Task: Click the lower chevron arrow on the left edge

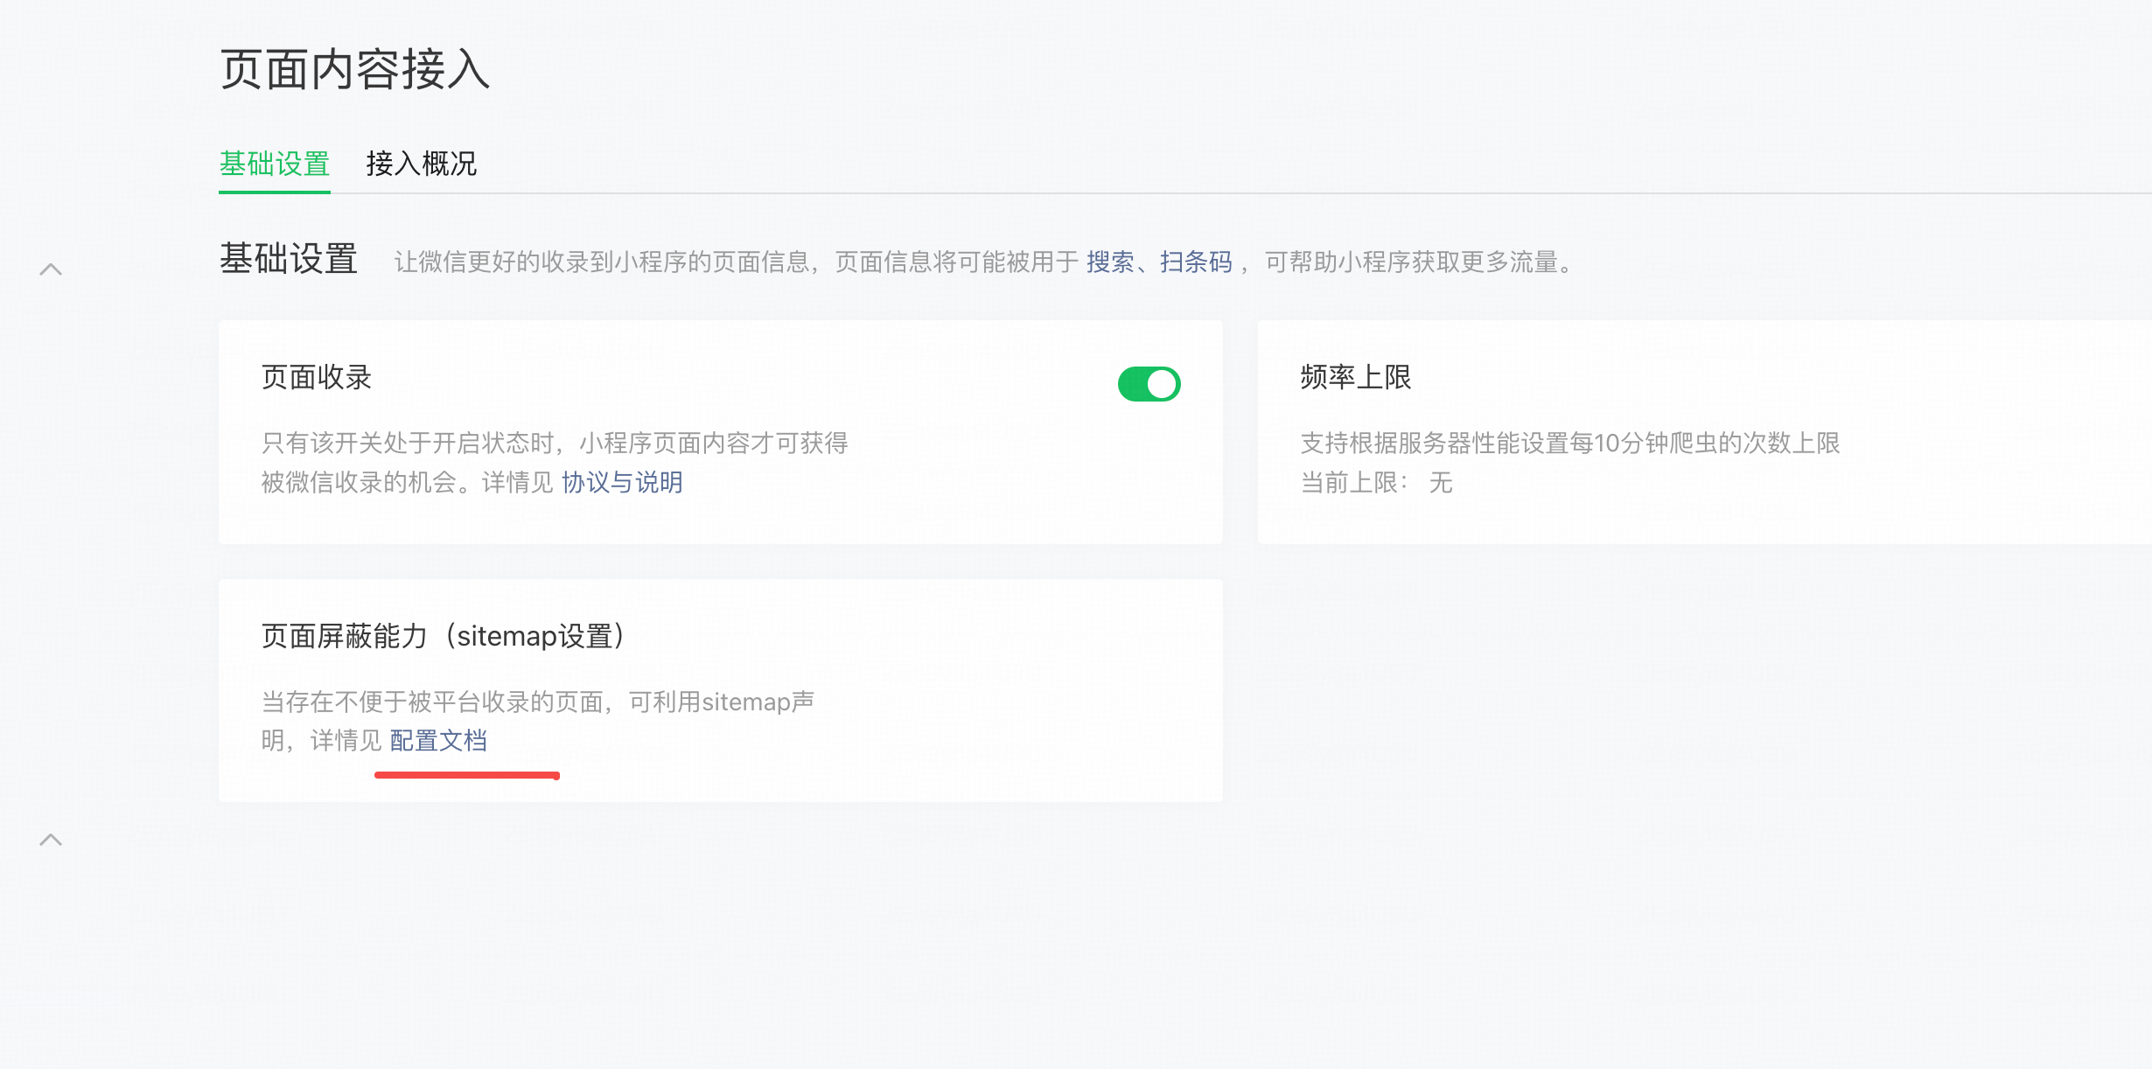Action: coord(51,840)
